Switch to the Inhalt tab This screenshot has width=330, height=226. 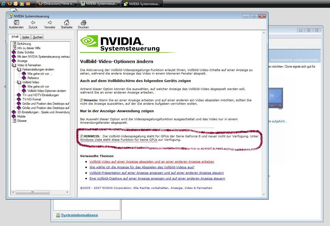[x=15, y=37]
